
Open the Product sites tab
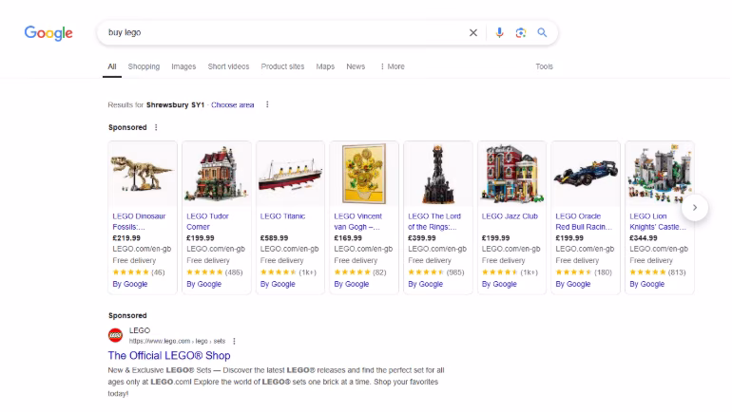click(x=282, y=66)
